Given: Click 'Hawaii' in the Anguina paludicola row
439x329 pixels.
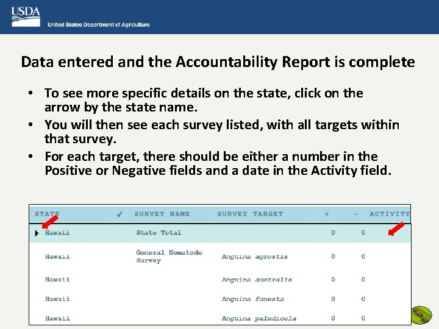Looking at the screenshot, I should (57, 319).
